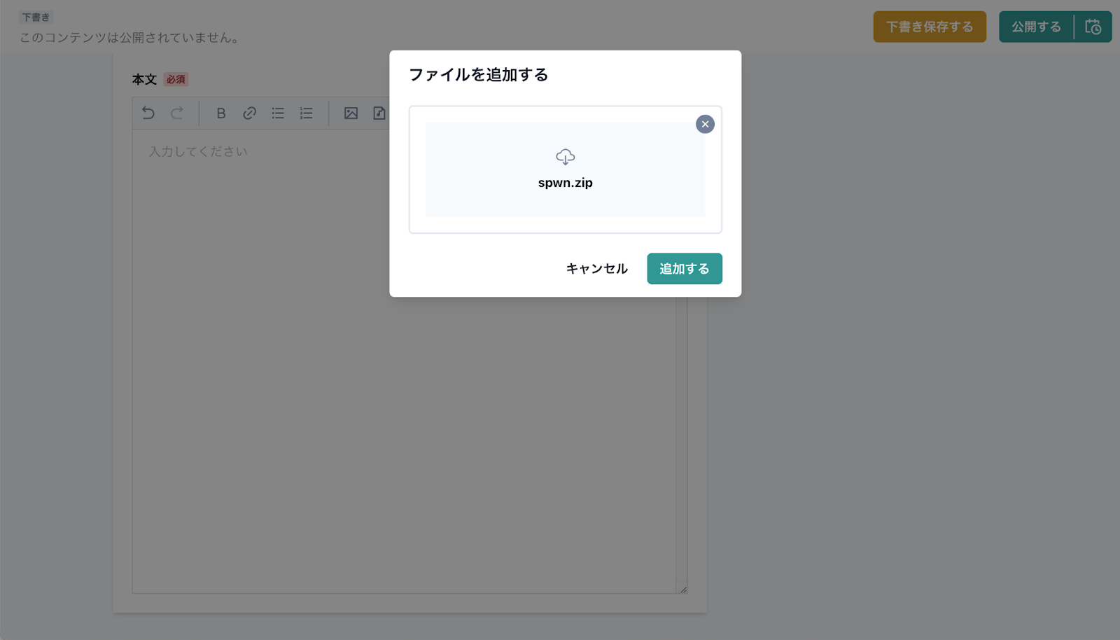Open the scheduled publish calendar icon

(x=1093, y=27)
